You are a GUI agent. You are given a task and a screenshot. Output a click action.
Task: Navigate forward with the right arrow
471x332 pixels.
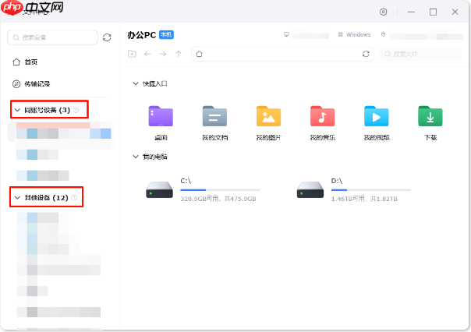(163, 54)
